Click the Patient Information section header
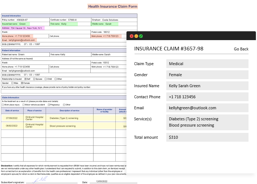This screenshot has height=184, width=257. [64, 50]
